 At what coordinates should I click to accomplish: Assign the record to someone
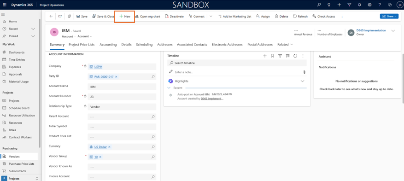[263, 16]
